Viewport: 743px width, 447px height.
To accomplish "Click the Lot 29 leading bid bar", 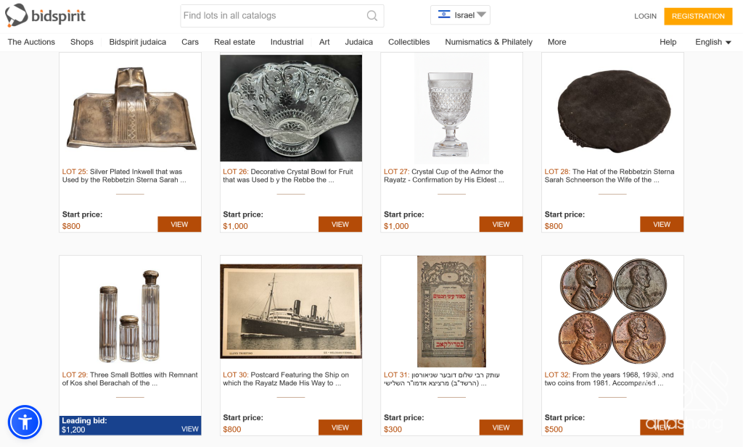I will [130, 425].
